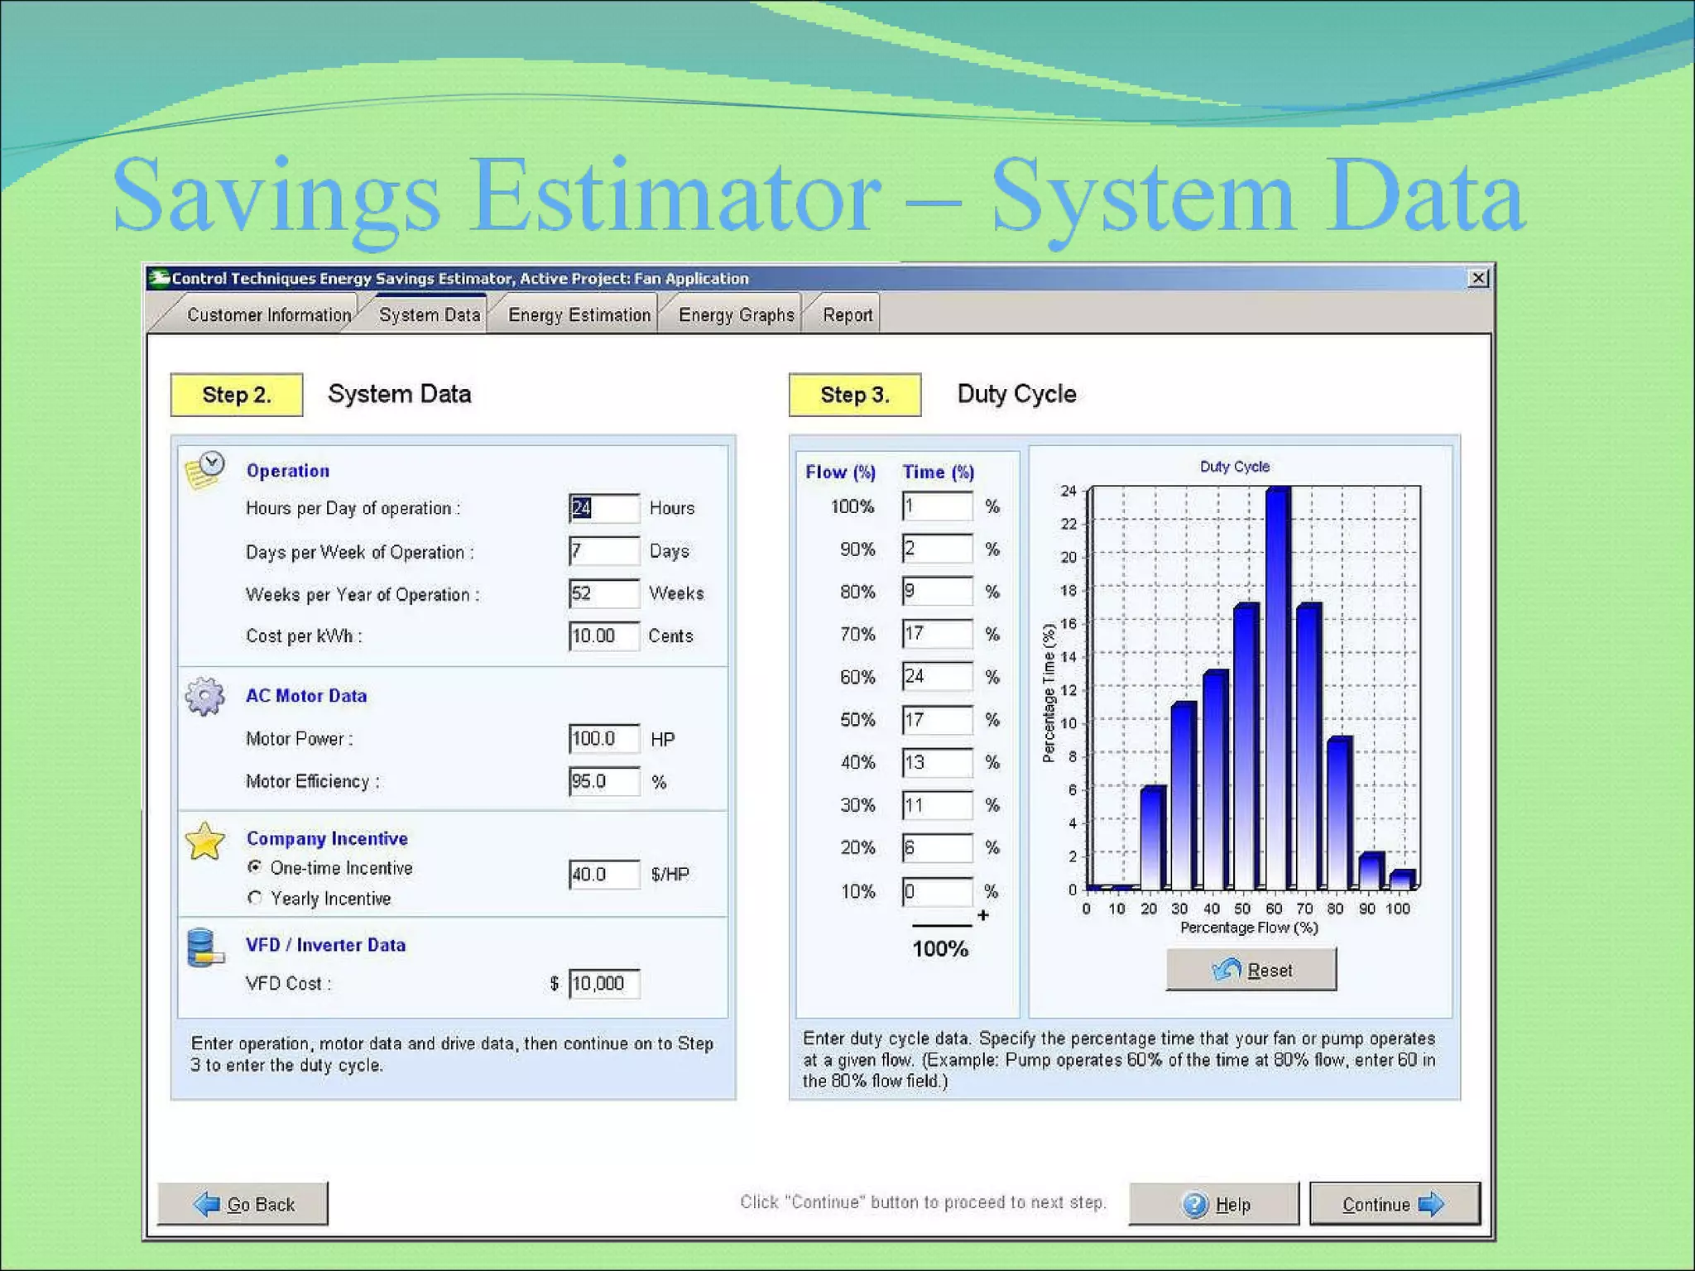Close the Energy Savings Estimator window

click(x=1478, y=278)
